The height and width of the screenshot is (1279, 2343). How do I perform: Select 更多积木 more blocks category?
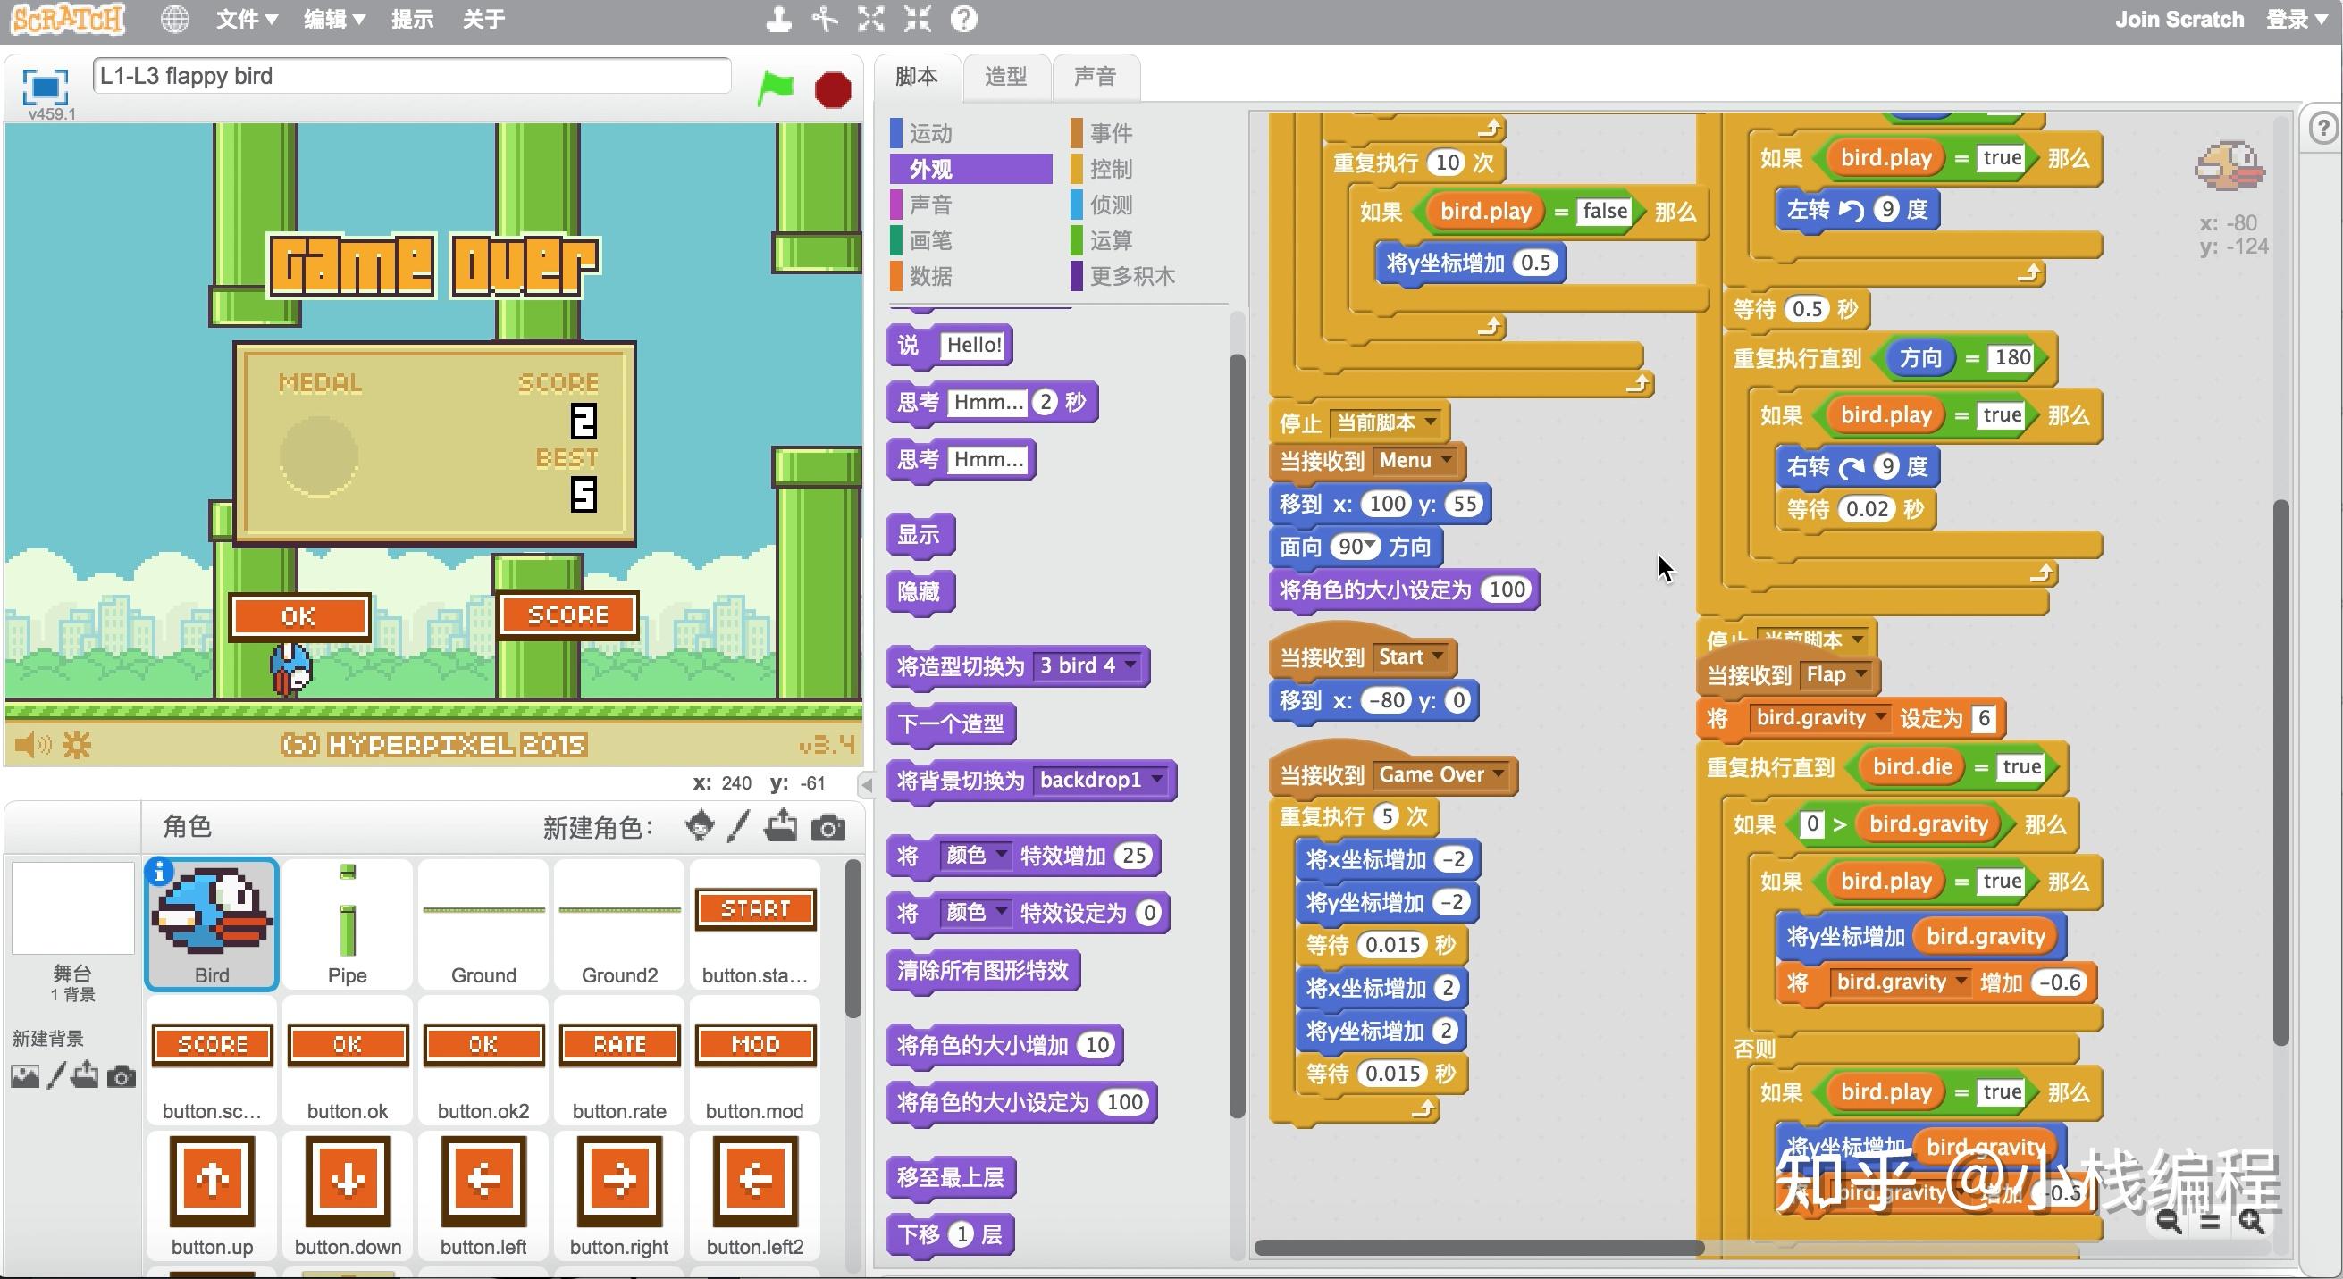pyautogui.click(x=1150, y=275)
